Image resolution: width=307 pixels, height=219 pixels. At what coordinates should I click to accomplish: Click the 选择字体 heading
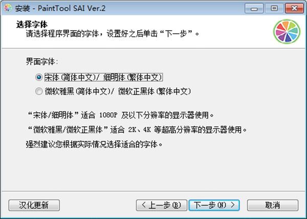[x=32, y=25]
